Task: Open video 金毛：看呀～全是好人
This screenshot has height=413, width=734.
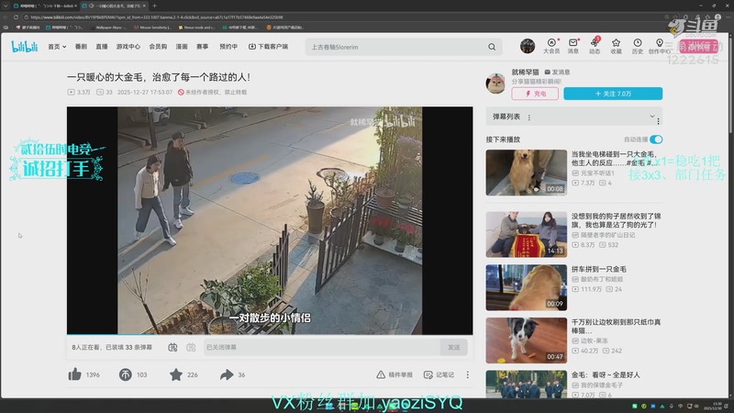Action: click(606, 375)
